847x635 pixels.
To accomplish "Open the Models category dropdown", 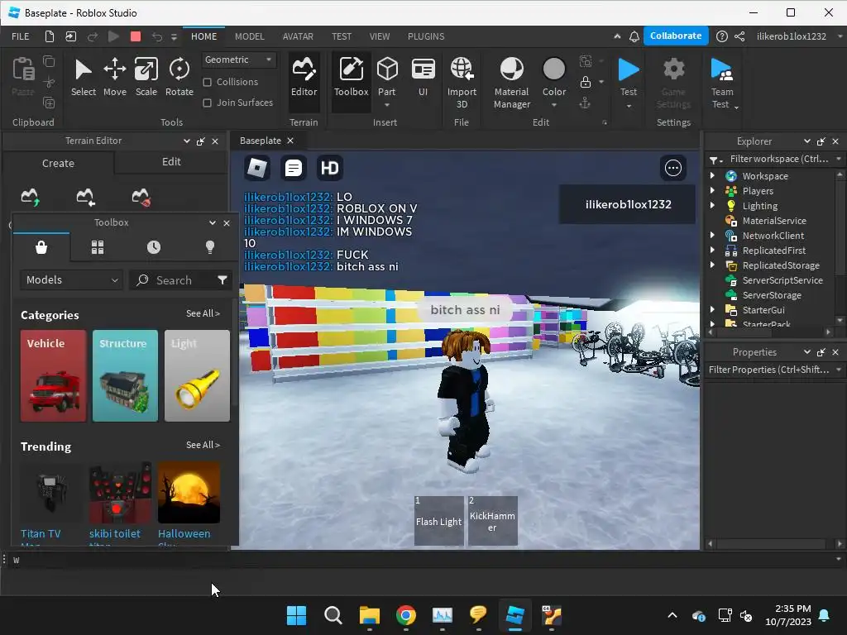I will pyautogui.click(x=70, y=279).
